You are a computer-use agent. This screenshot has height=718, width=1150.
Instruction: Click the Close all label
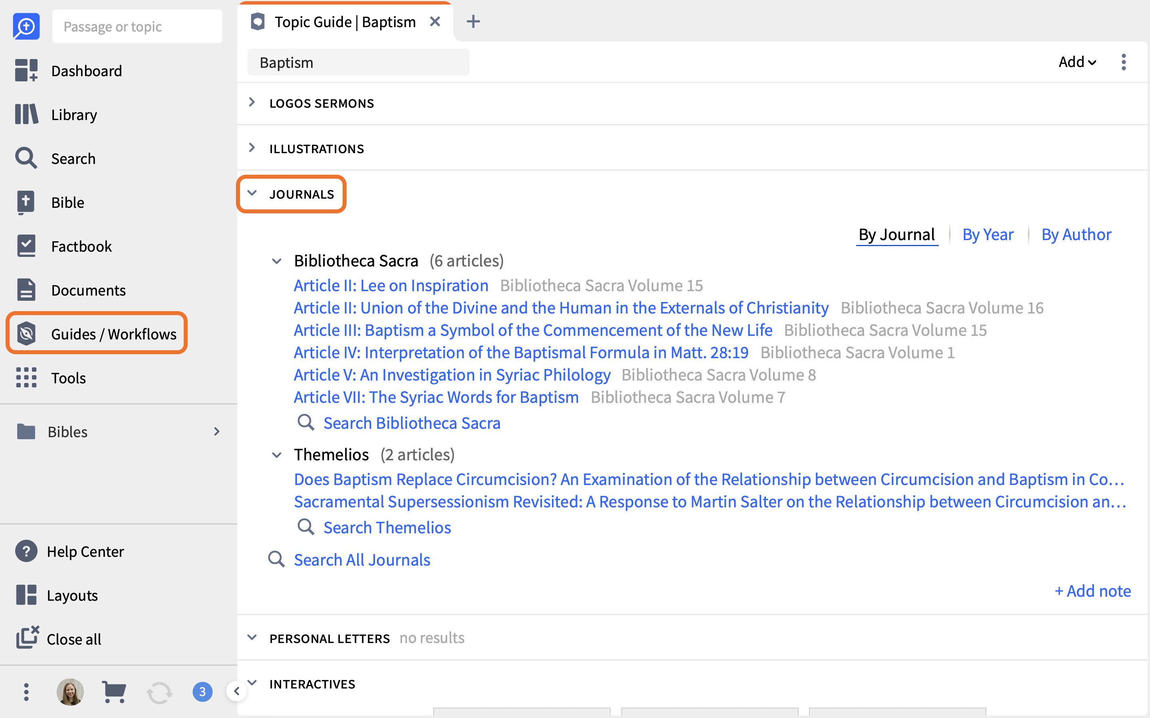point(73,639)
